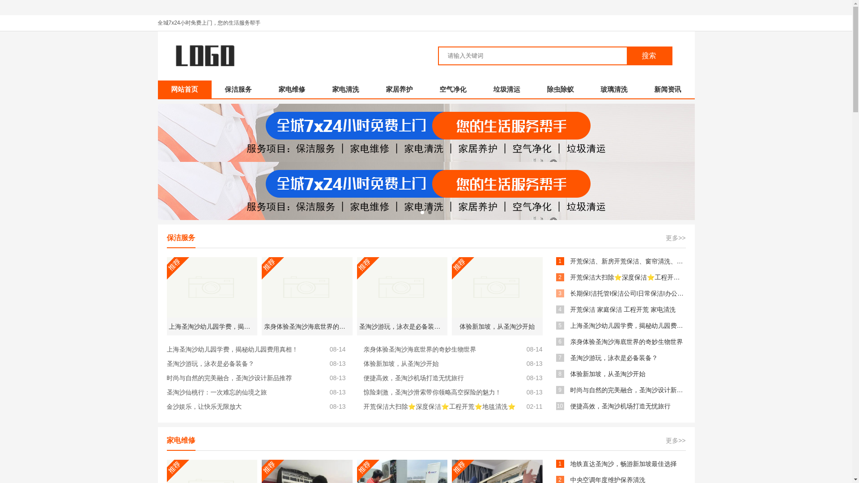Viewport: 859px width, 483px height.
Task: Open article 金沙娱乐，让快乐无限放大
Action: coord(204,407)
